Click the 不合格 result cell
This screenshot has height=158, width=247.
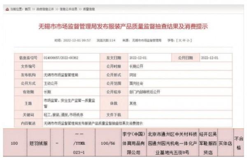(x=239, y=143)
